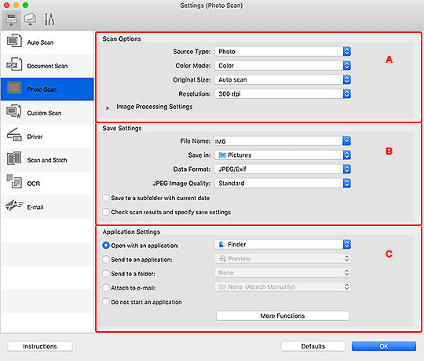Select E-mail in the sidebar
The height and width of the screenshot is (361, 424).
[x=47, y=207]
